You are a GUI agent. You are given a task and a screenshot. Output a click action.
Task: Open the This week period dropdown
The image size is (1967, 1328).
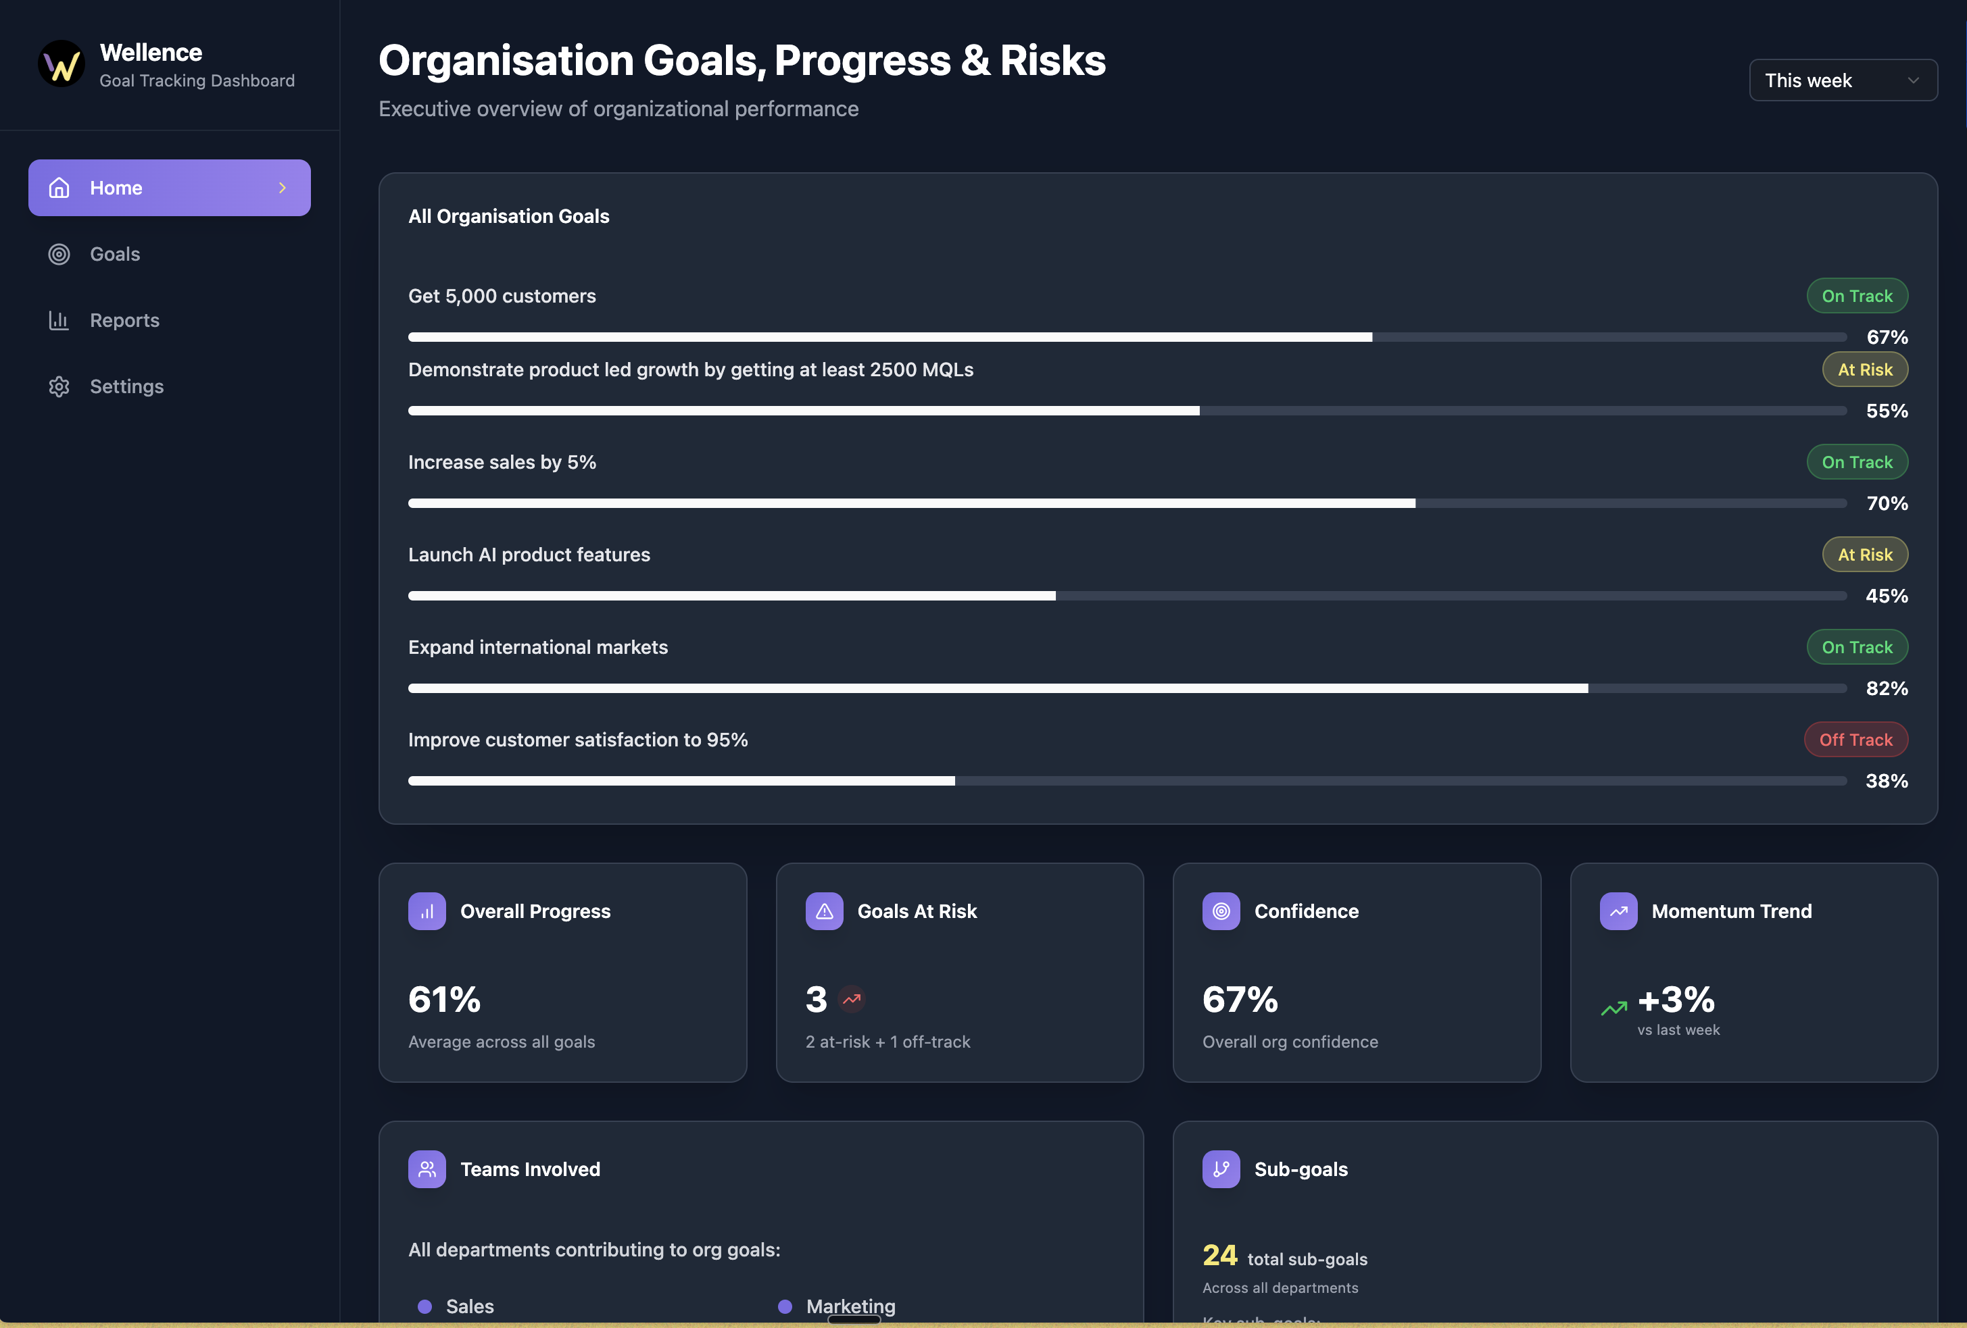click(x=1843, y=80)
